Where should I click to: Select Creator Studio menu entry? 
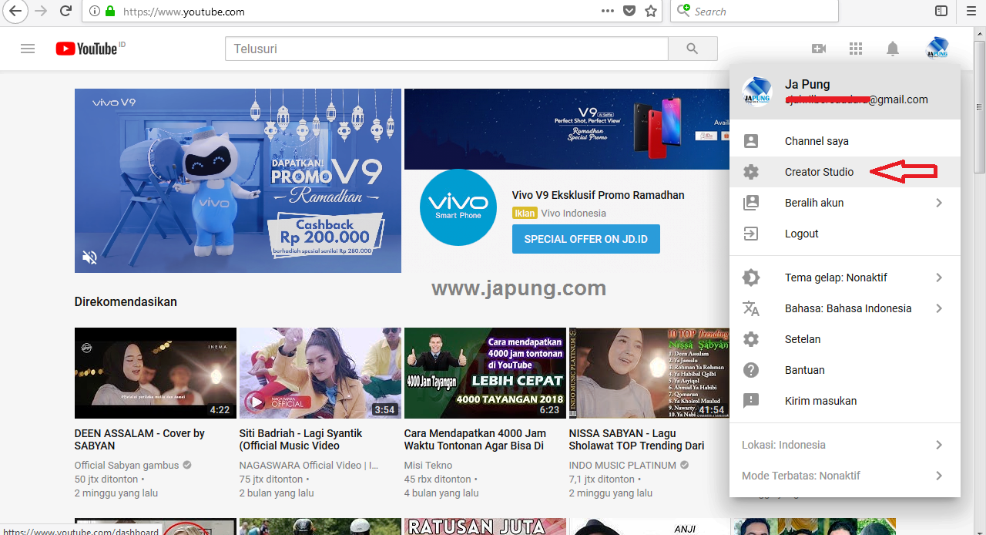845,172
